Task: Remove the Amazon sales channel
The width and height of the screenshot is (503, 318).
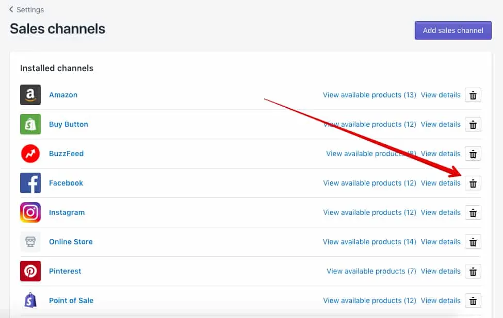Action: [473, 95]
